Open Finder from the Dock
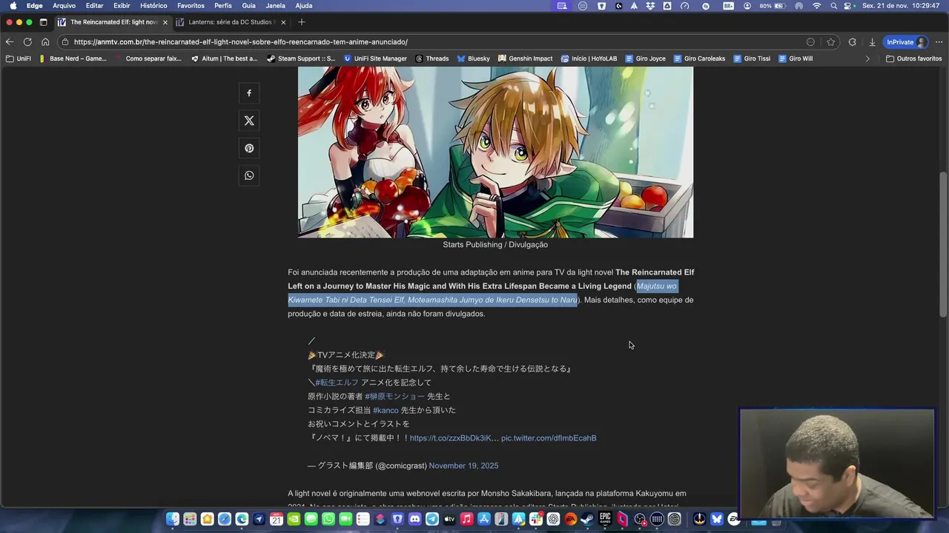Image resolution: width=949 pixels, height=533 pixels. [172, 519]
